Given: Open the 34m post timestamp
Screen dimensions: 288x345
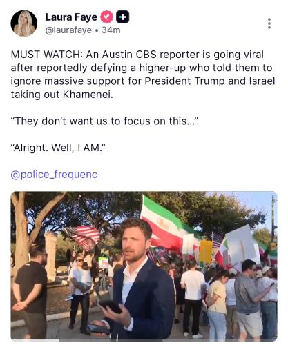Looking at the screenshot, I should tap(111, 30).
